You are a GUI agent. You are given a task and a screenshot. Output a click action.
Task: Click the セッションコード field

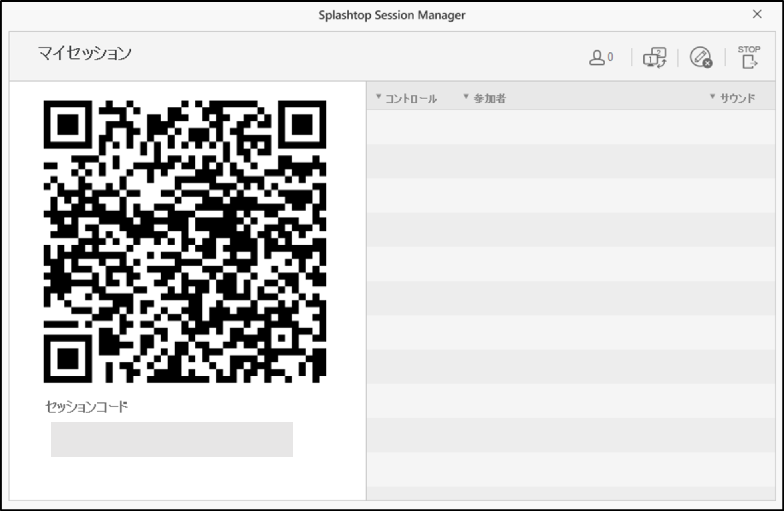click(172, 439)
